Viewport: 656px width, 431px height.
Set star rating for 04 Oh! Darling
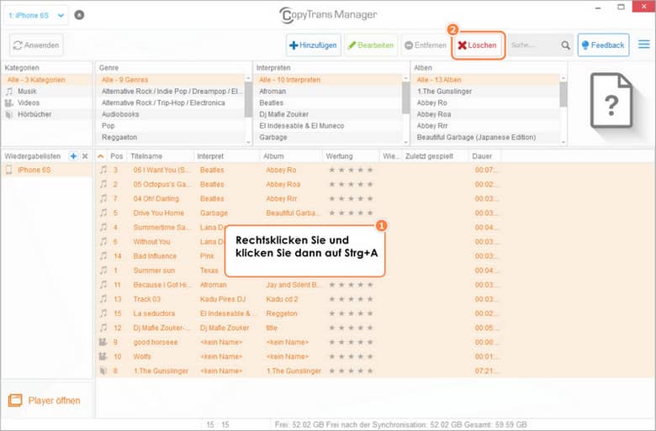(x=351, y=198)
